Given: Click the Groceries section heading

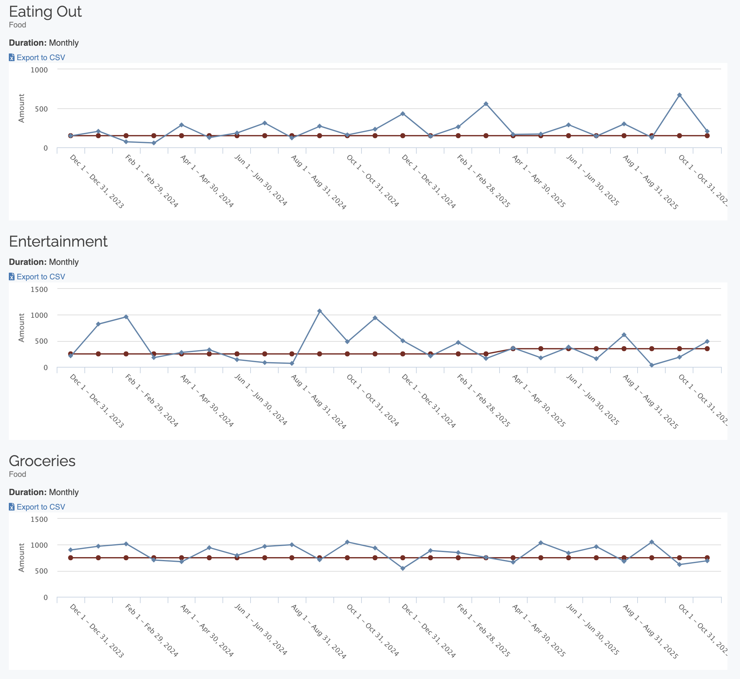Looking at the screenshot, I should (x=42, y=461).
